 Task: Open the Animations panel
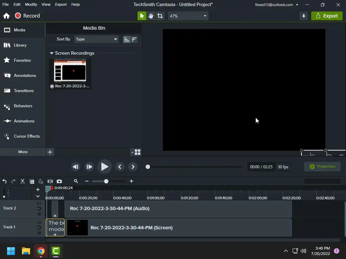(23, 121)
